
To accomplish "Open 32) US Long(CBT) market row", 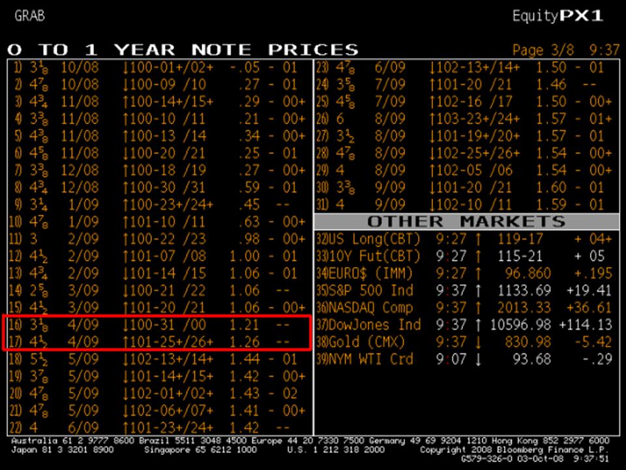I will tap(466, 239).
